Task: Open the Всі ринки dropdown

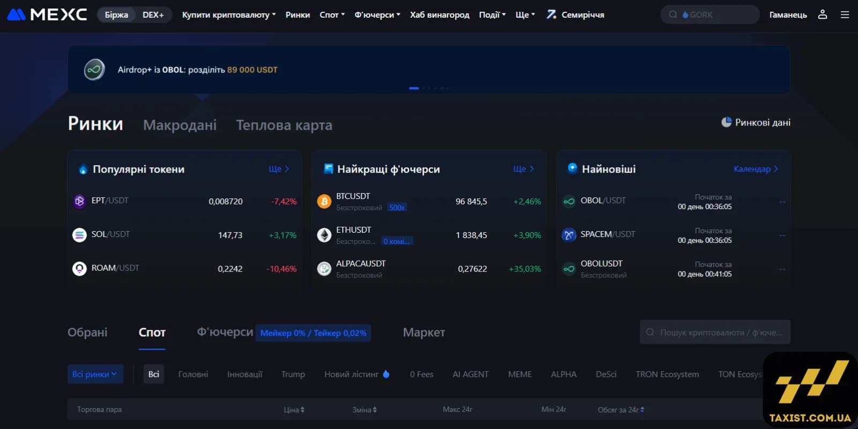Action: (x=95, y=374)
